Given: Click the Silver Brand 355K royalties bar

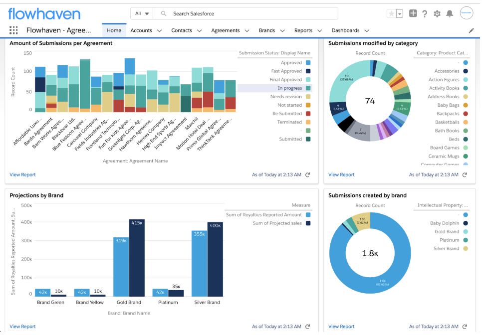Looking at the screenshot, I should click(x=199, y=263).
